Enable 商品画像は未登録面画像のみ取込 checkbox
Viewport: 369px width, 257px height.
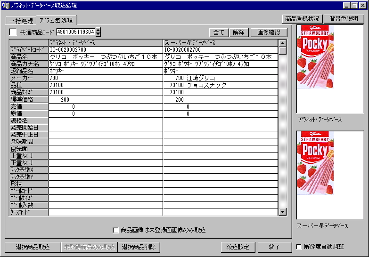coord(115,230)
